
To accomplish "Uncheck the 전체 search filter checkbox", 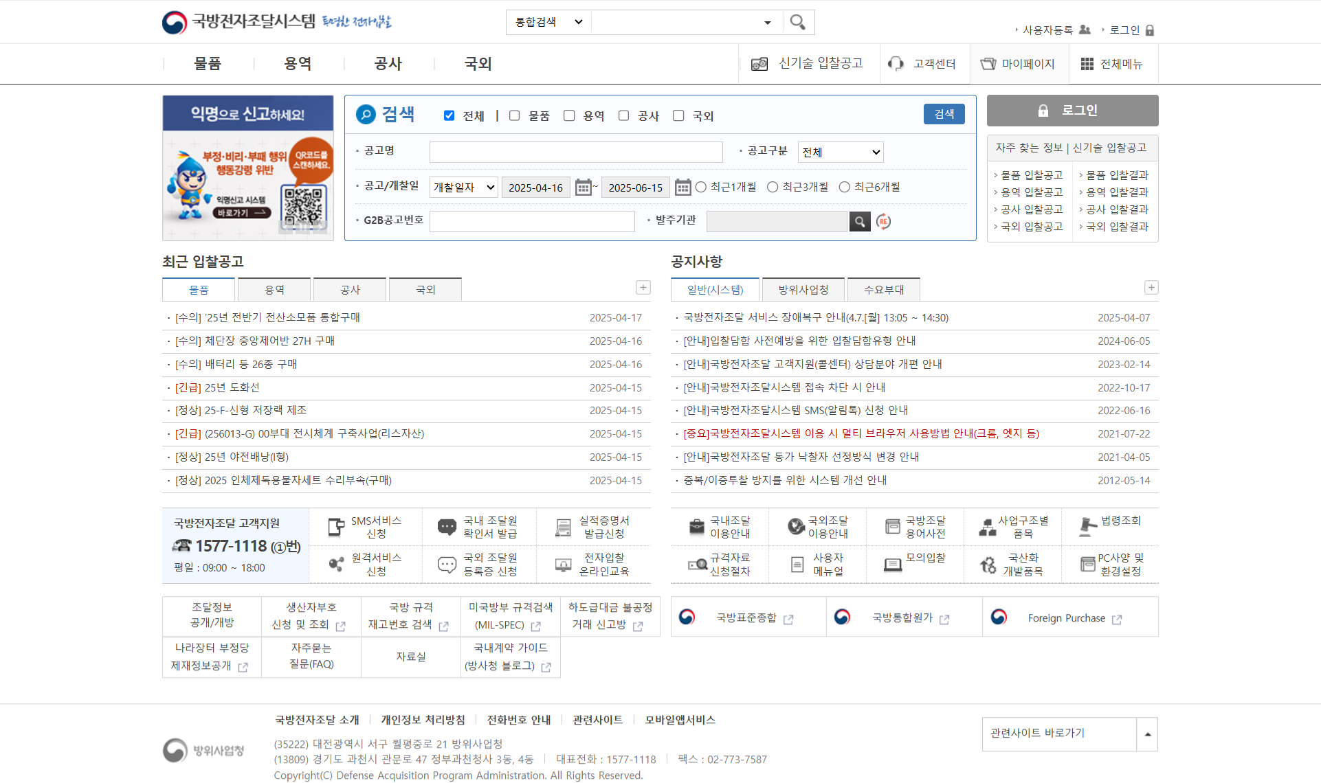I will click(x=449, y=115).
